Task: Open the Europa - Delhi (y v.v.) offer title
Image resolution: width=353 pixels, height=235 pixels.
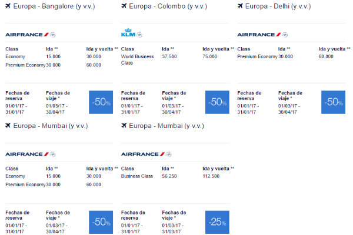Action: point(278,6)
